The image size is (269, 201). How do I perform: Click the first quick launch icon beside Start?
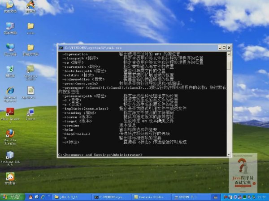coord(30,197)
